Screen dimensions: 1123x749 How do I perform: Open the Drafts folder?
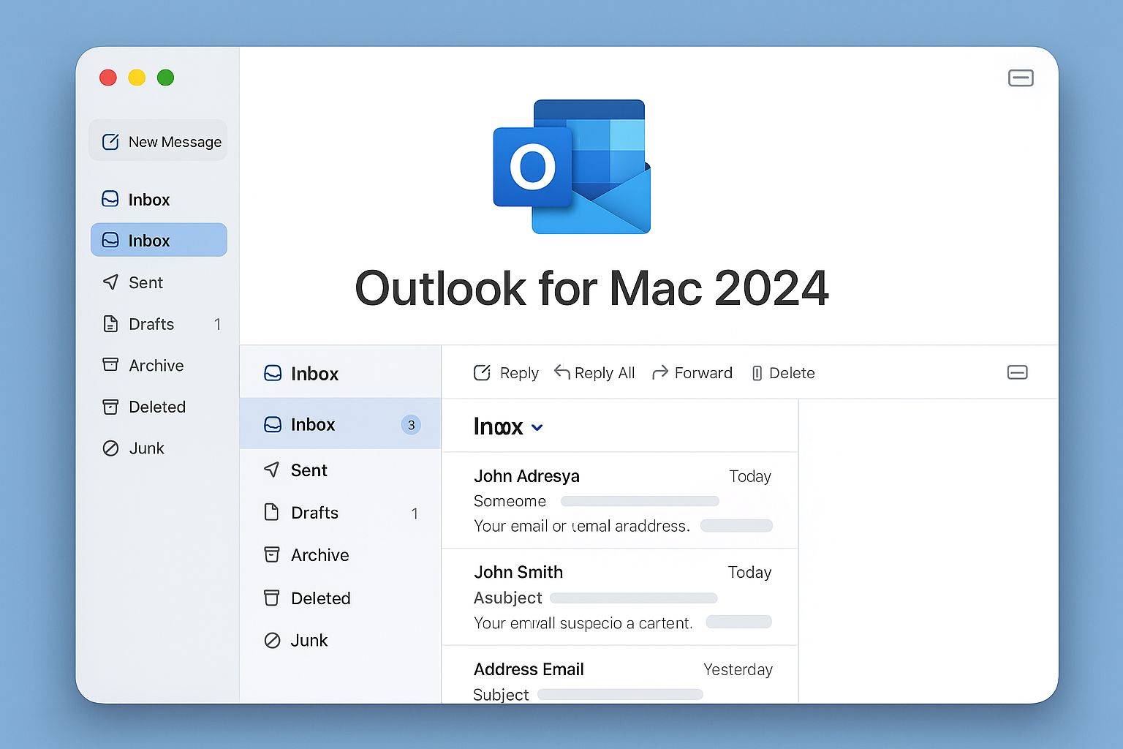coord(151,324)
